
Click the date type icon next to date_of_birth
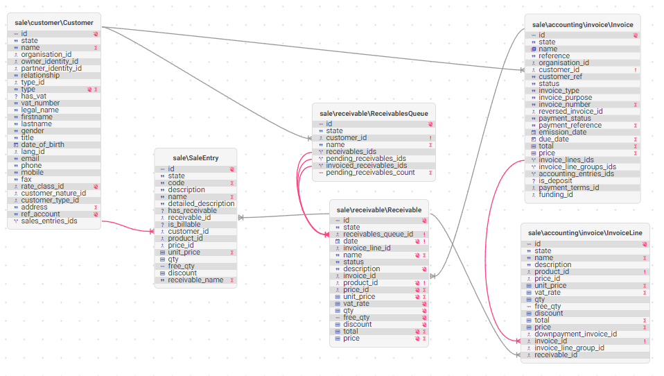tap(16, 145)
